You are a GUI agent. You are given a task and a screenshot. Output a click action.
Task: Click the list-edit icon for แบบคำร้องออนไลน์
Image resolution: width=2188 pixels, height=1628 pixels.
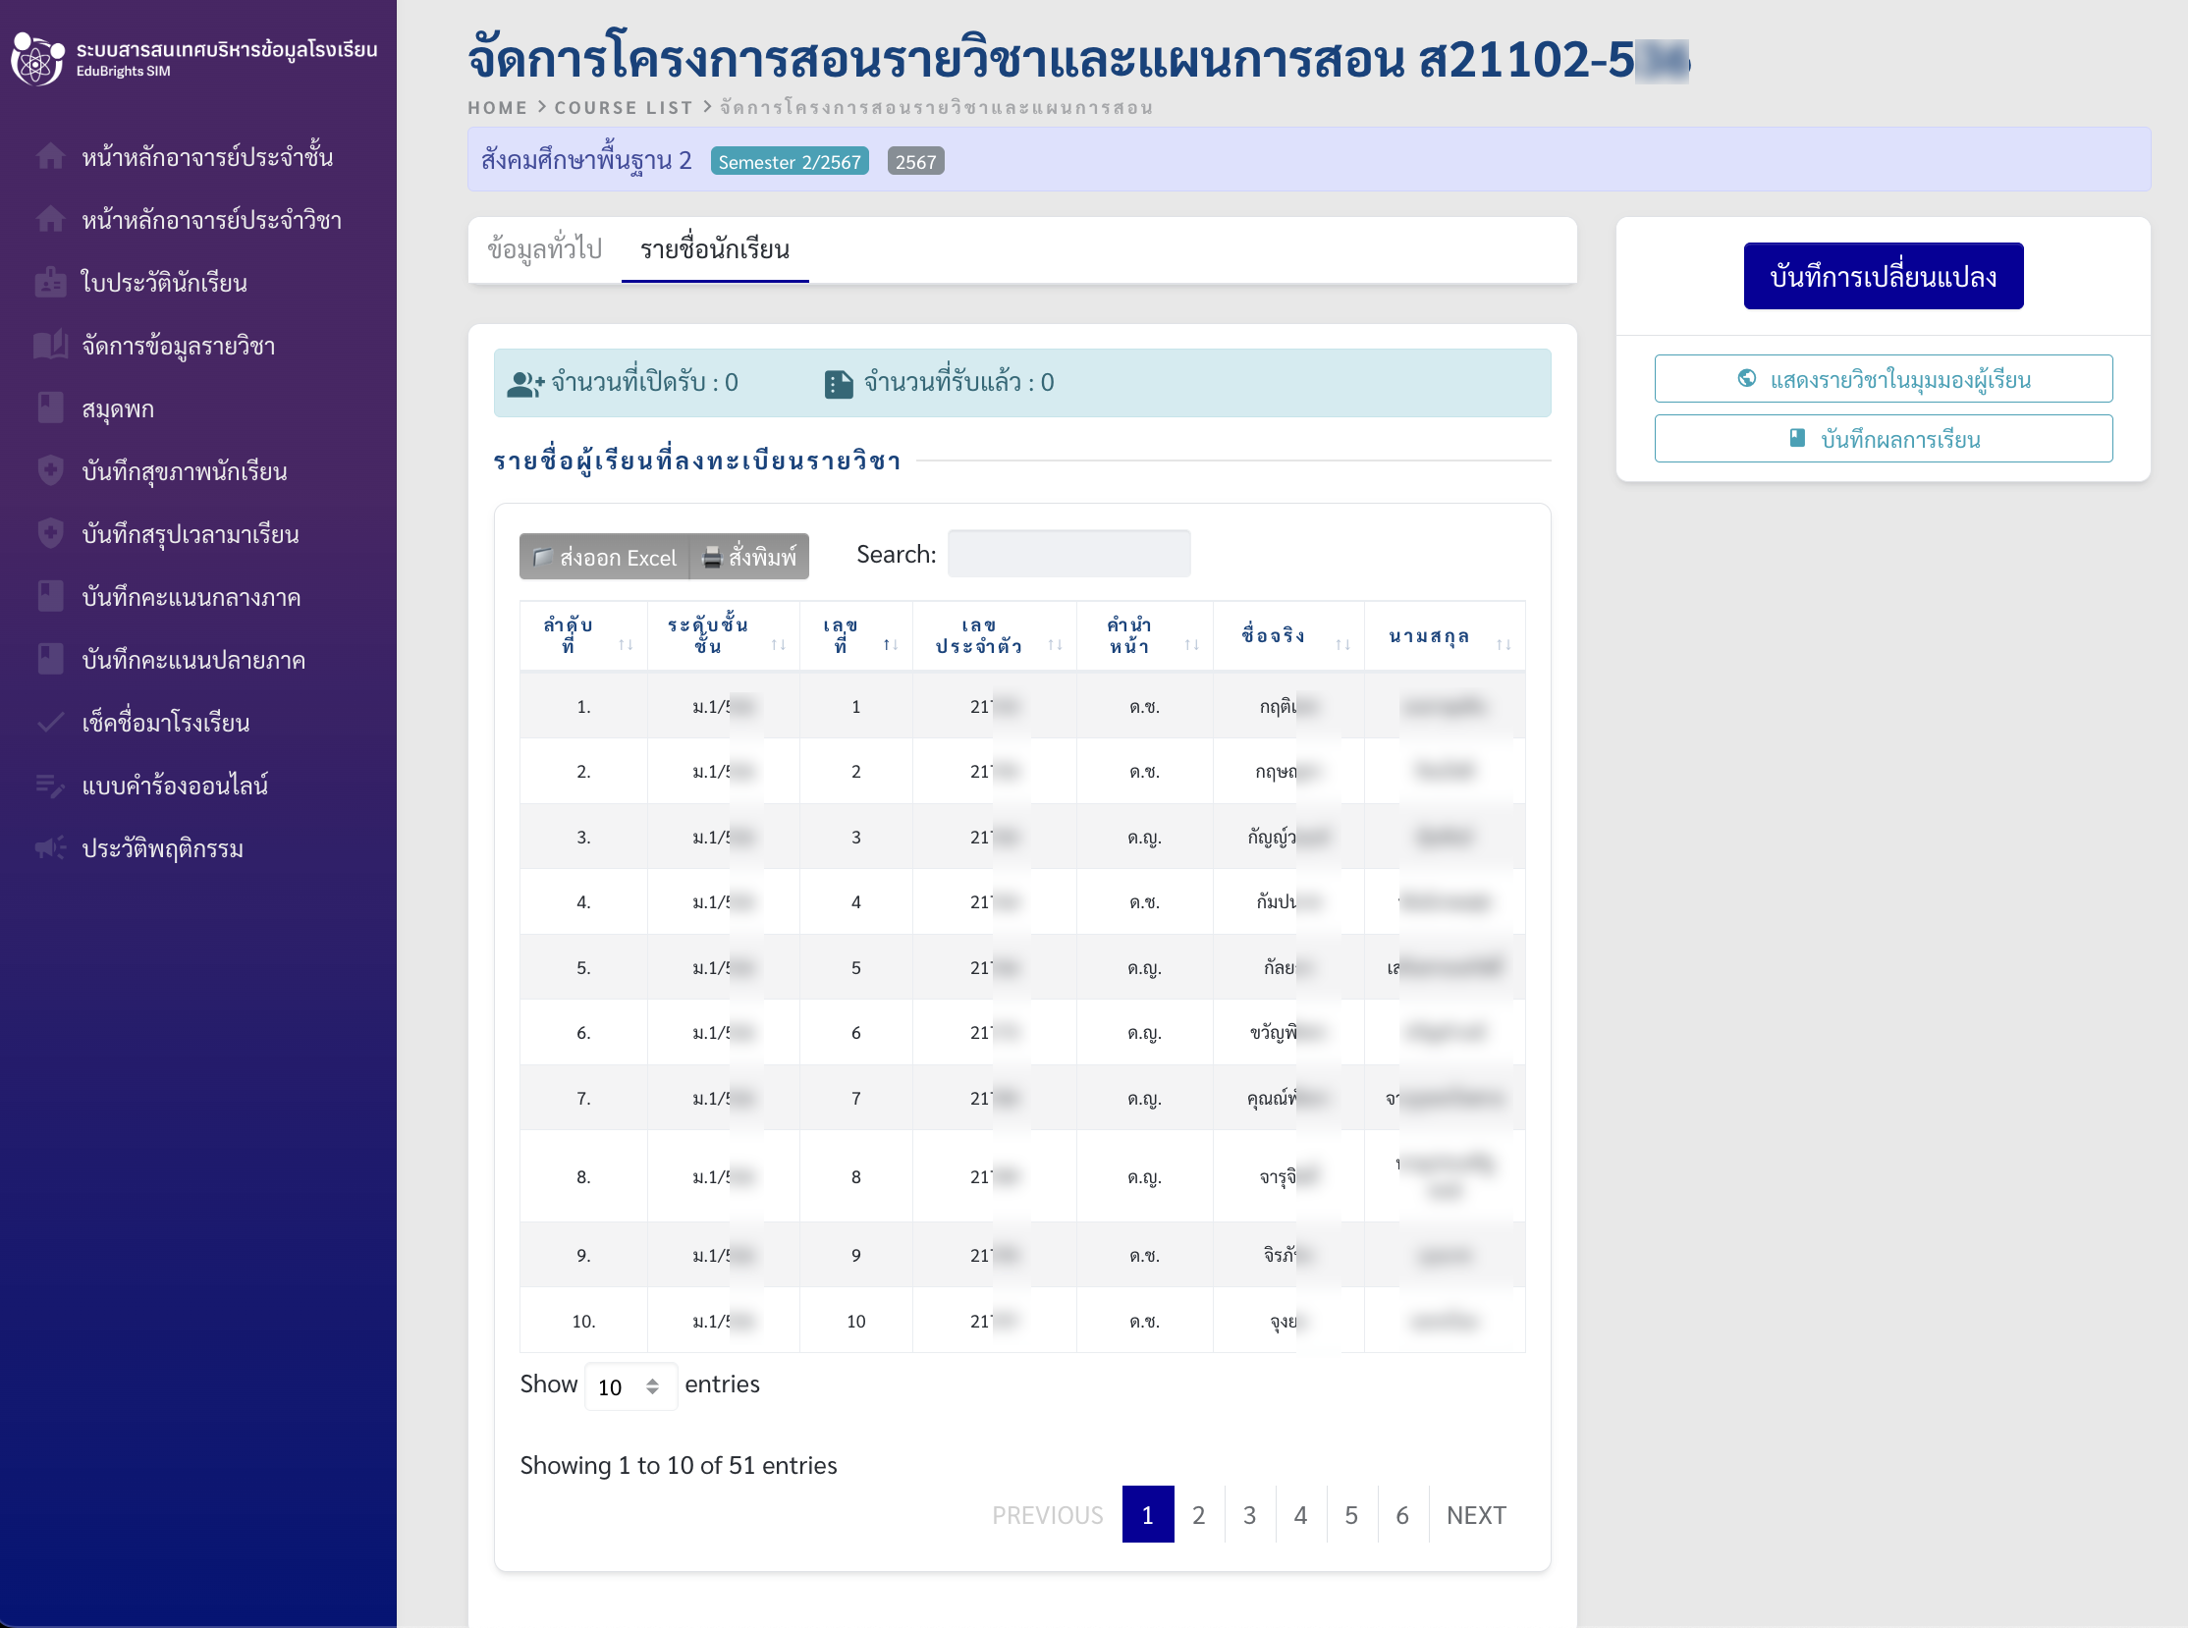[x=50, y=786]
